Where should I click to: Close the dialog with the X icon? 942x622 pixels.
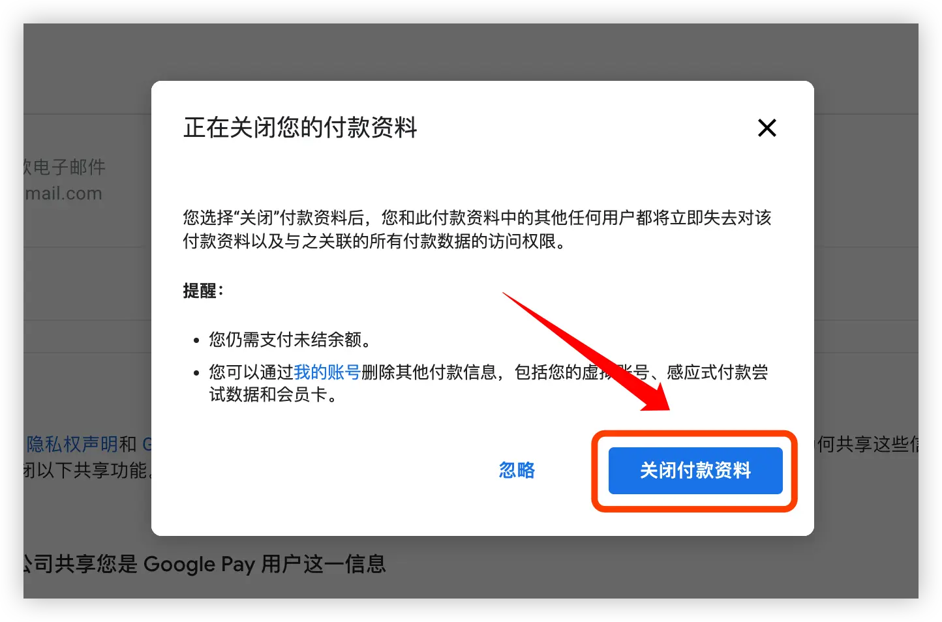(767, 128)
